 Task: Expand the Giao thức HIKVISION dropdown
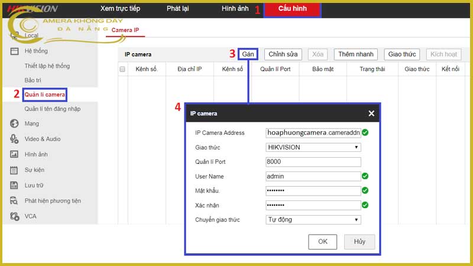[313, 147]
